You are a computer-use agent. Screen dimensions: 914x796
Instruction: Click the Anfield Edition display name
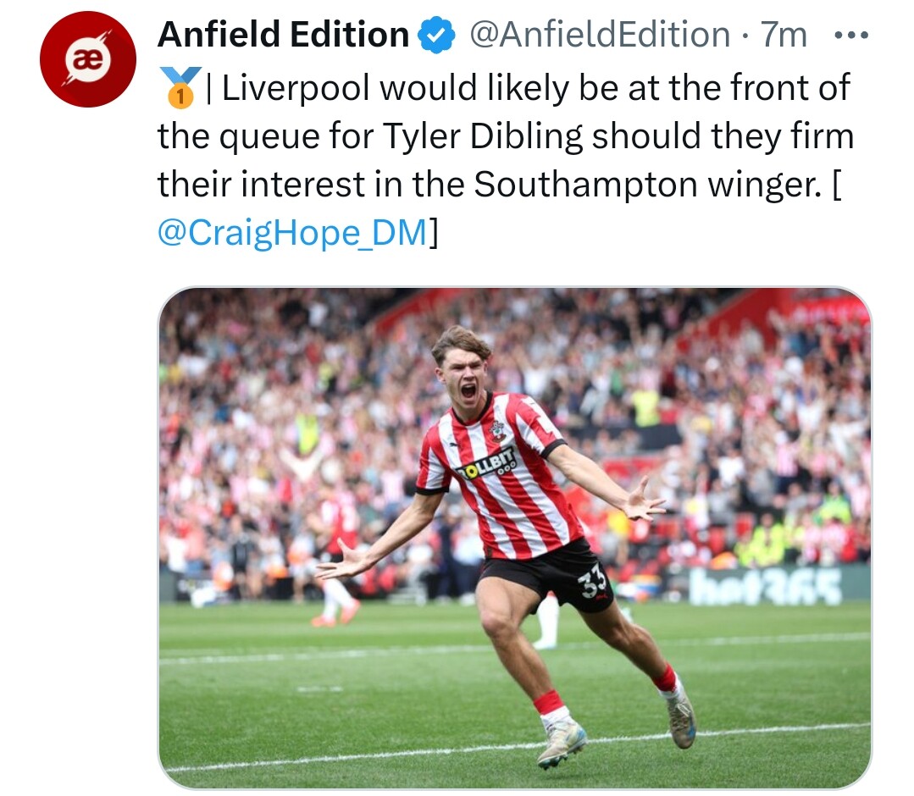point(284,36)
